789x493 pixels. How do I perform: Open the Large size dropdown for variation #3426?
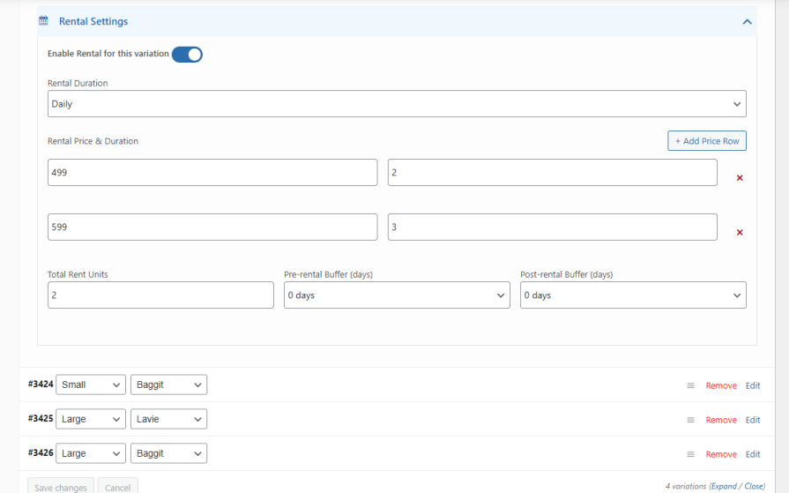[x=91, y=453]
